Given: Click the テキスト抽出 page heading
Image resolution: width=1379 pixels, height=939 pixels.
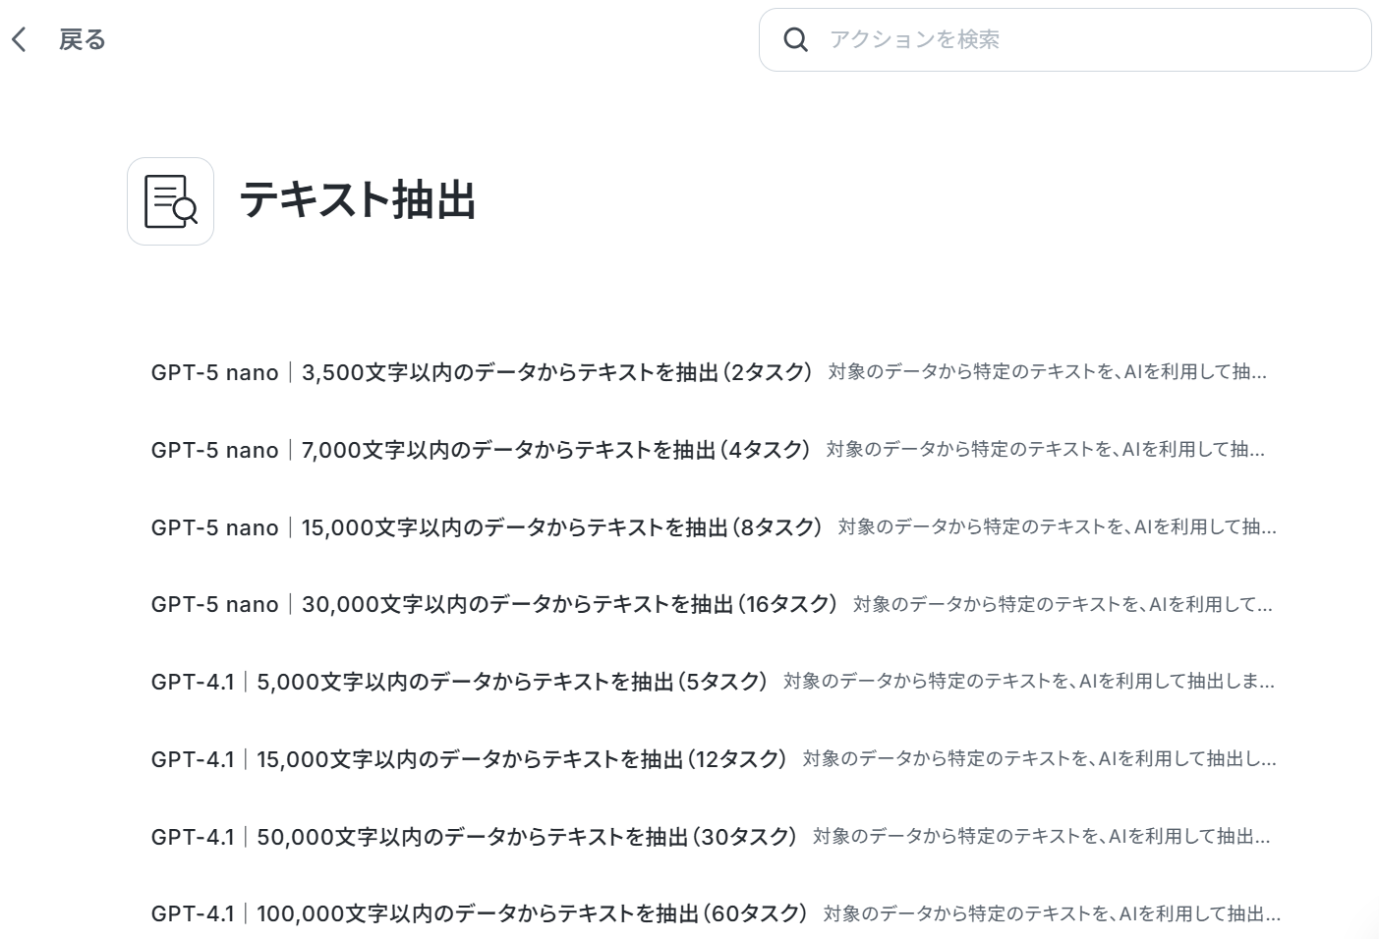Looking at the screenshot, I should tap(358, 199).
